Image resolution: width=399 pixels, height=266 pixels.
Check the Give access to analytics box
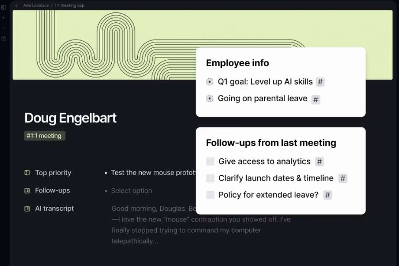(210, 161)
